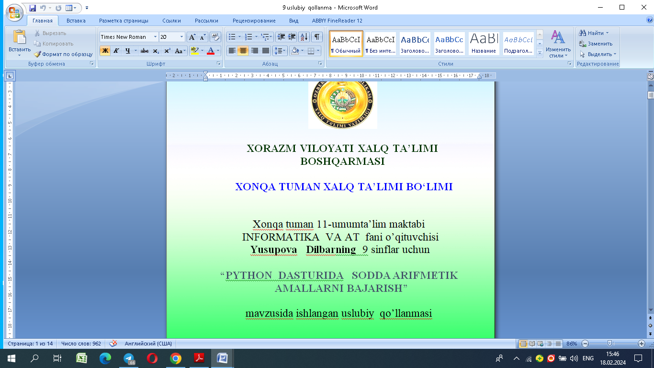Screen dimensions: 654x368
Task: Switch to the Вставка ribbon tab
Action: click(77, 21)
